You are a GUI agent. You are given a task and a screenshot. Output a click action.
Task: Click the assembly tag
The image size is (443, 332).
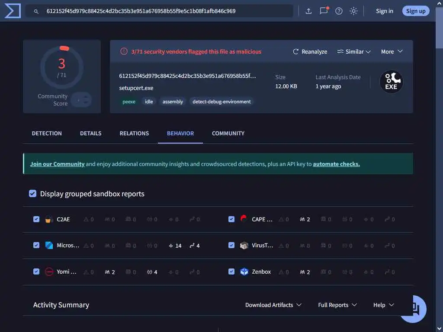click(173, 102)
